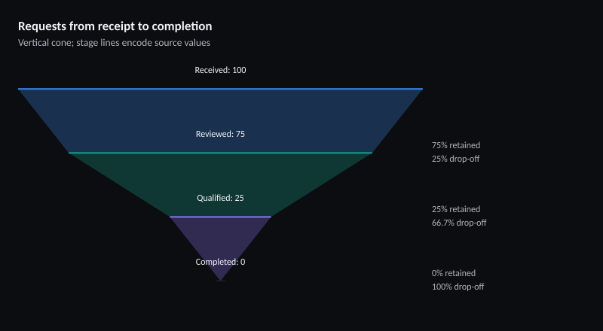
Task: Click the 'Reviewed: 75' stage label
Action: pos(220,134)
